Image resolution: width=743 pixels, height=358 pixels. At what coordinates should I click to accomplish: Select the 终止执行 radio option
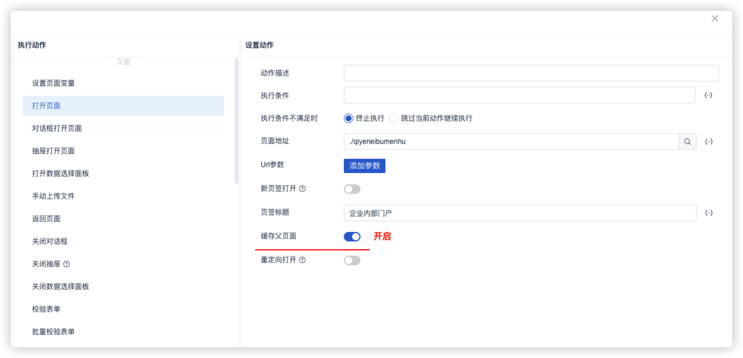point(349,118)
